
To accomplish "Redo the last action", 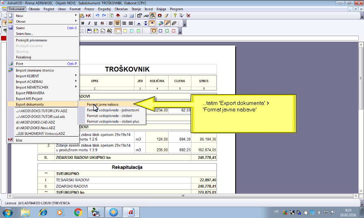I will (x=104, y=15).
